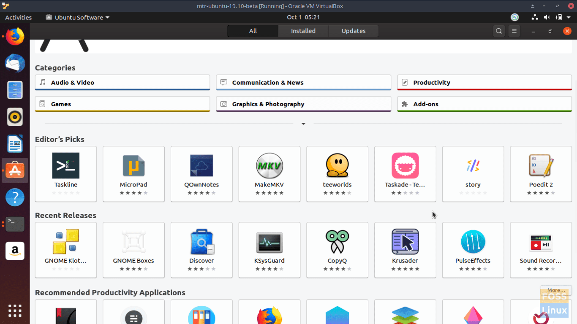Open the Add-ons category
Screen dimensions: 577x324
(x=484, y=104)
